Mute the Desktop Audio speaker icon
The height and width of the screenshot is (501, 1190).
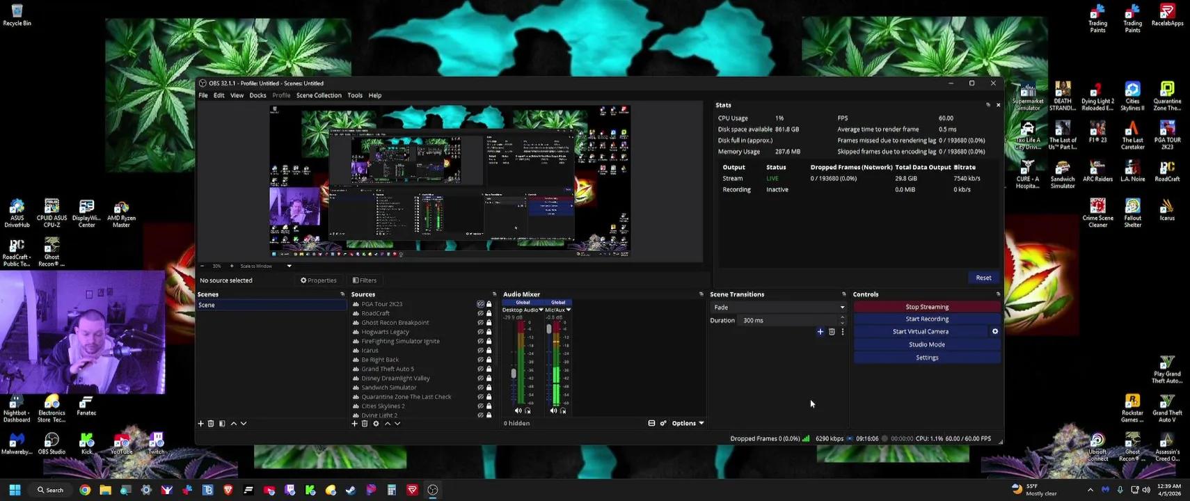click(x=518, y=411)
